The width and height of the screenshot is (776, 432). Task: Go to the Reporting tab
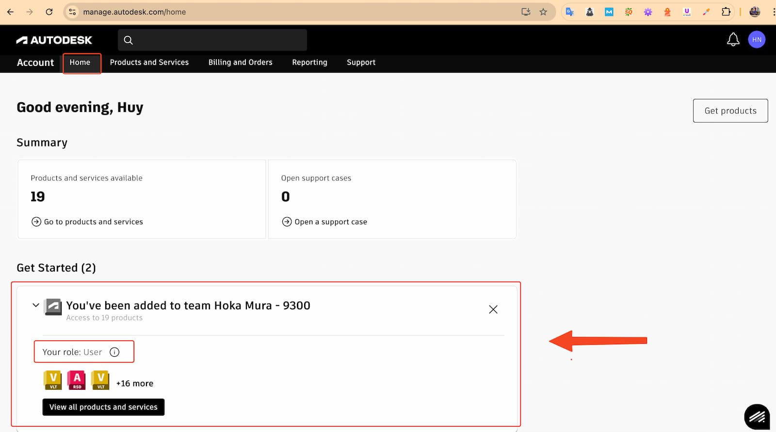click(309, 63)
